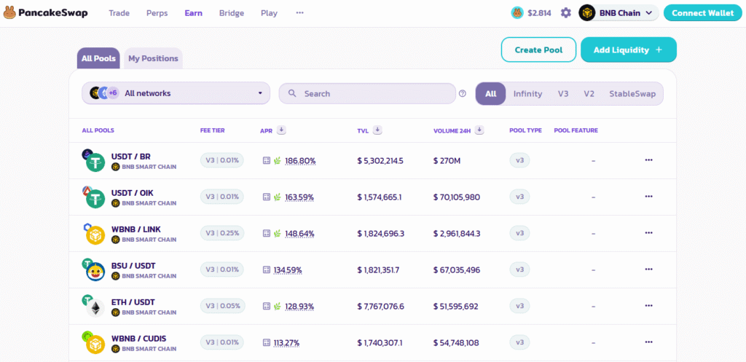Open more options for ETH / USDT row
The image size is (746, 362).
click(648, 306)
